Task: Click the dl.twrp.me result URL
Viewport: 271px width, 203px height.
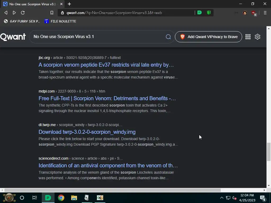Action: point(80,125)
